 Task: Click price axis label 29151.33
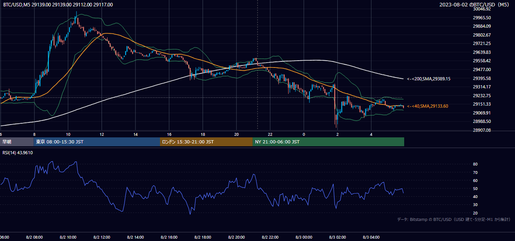pyautogui.click(x=482, y=104)
